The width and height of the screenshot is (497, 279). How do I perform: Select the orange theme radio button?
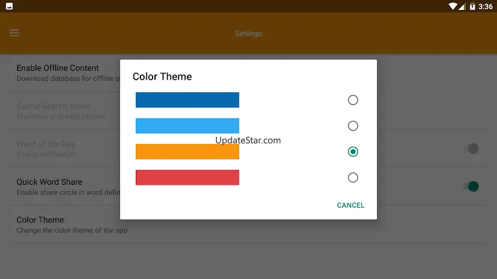(353, 152)
